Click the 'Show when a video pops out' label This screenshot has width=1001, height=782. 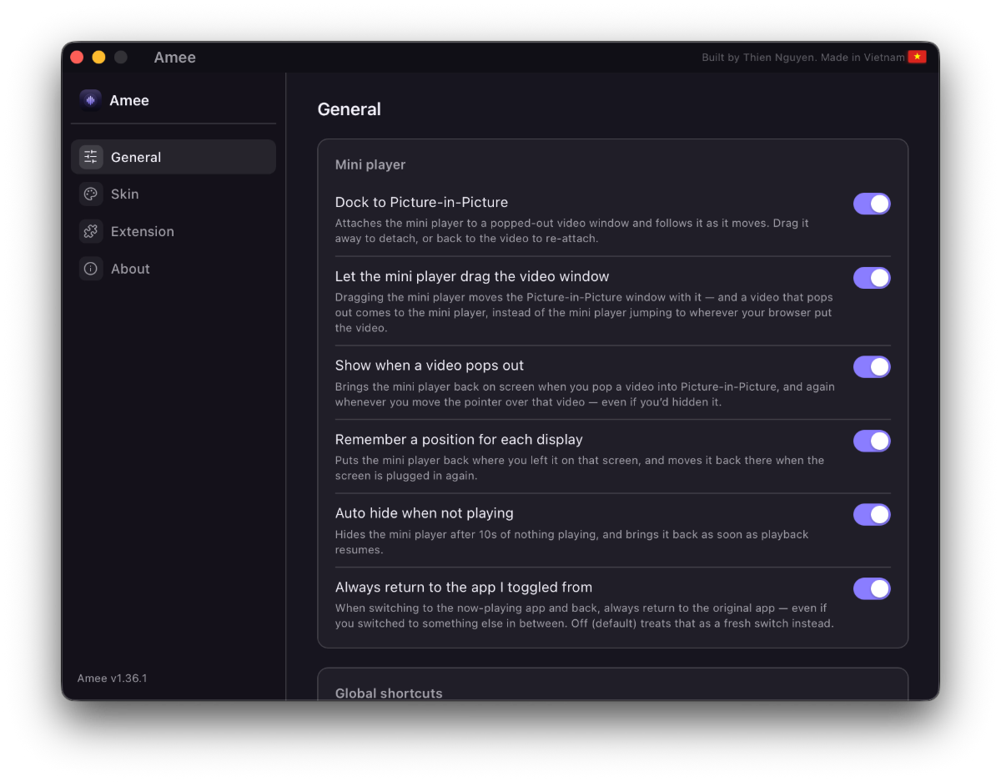pos(430,366)
